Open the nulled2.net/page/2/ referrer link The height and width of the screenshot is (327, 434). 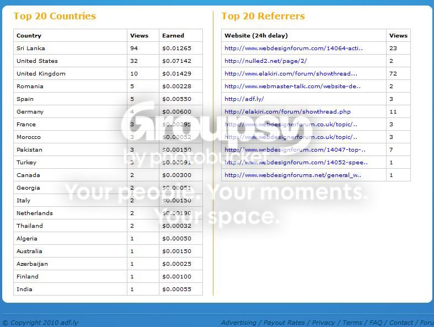coord(265,61)
